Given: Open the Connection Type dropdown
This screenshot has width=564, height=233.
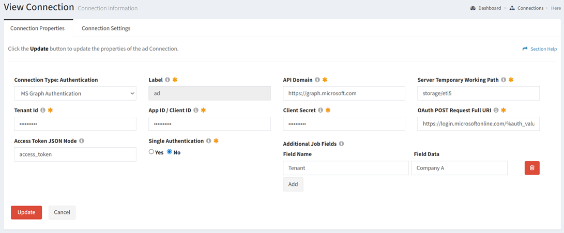Looking at the screenshot, I should pos(75,94).
